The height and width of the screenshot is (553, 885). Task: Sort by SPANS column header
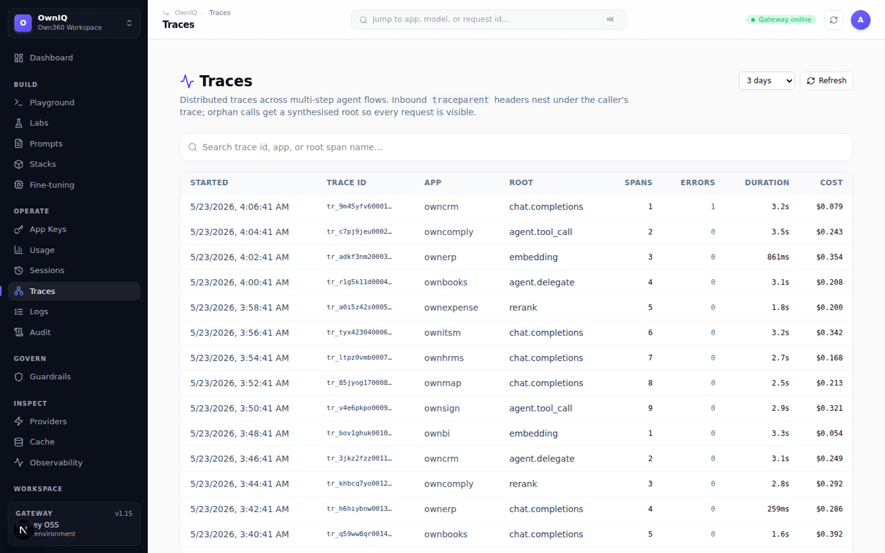[x=638, y=182]
